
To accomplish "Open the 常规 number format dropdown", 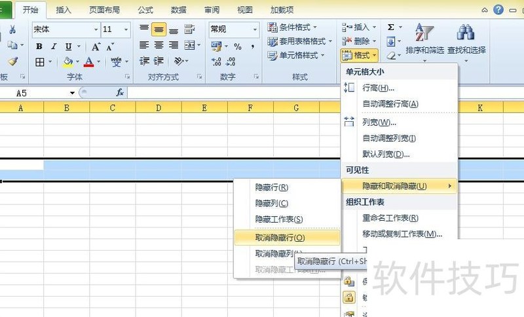I will 255,29.
